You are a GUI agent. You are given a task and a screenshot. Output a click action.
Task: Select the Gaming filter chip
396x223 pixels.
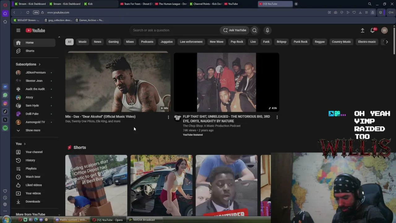click(x=114, y=42)
